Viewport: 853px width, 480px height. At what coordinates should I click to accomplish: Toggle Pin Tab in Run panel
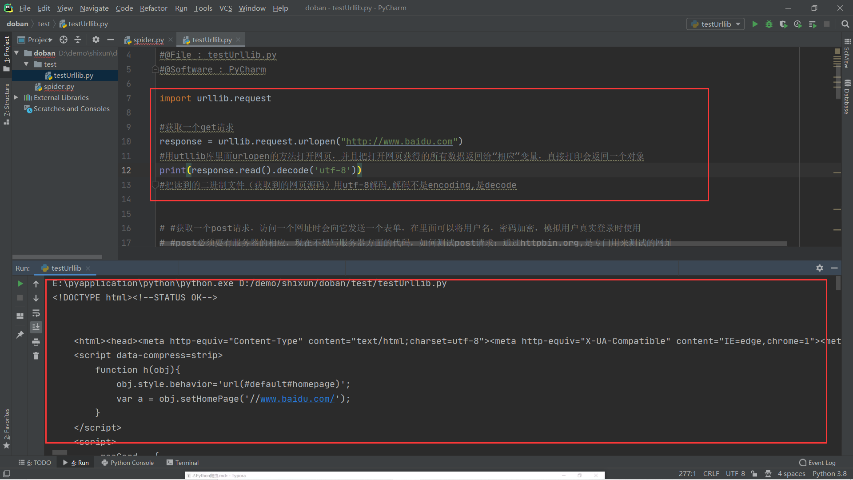[x=20, y=335]
